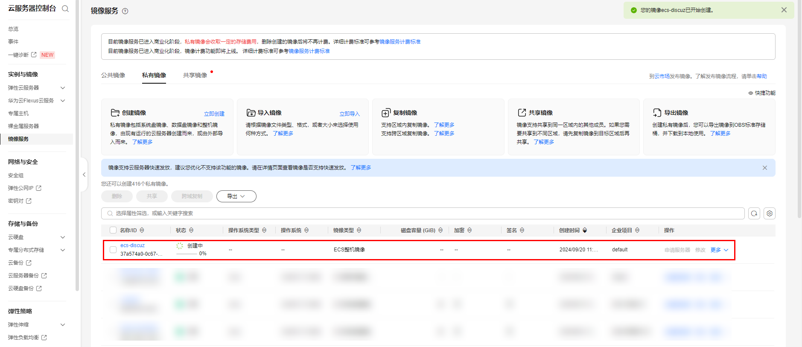Click the 0% creation progress bar
This screenshot has width=802, height=347.
coord(187,254)
